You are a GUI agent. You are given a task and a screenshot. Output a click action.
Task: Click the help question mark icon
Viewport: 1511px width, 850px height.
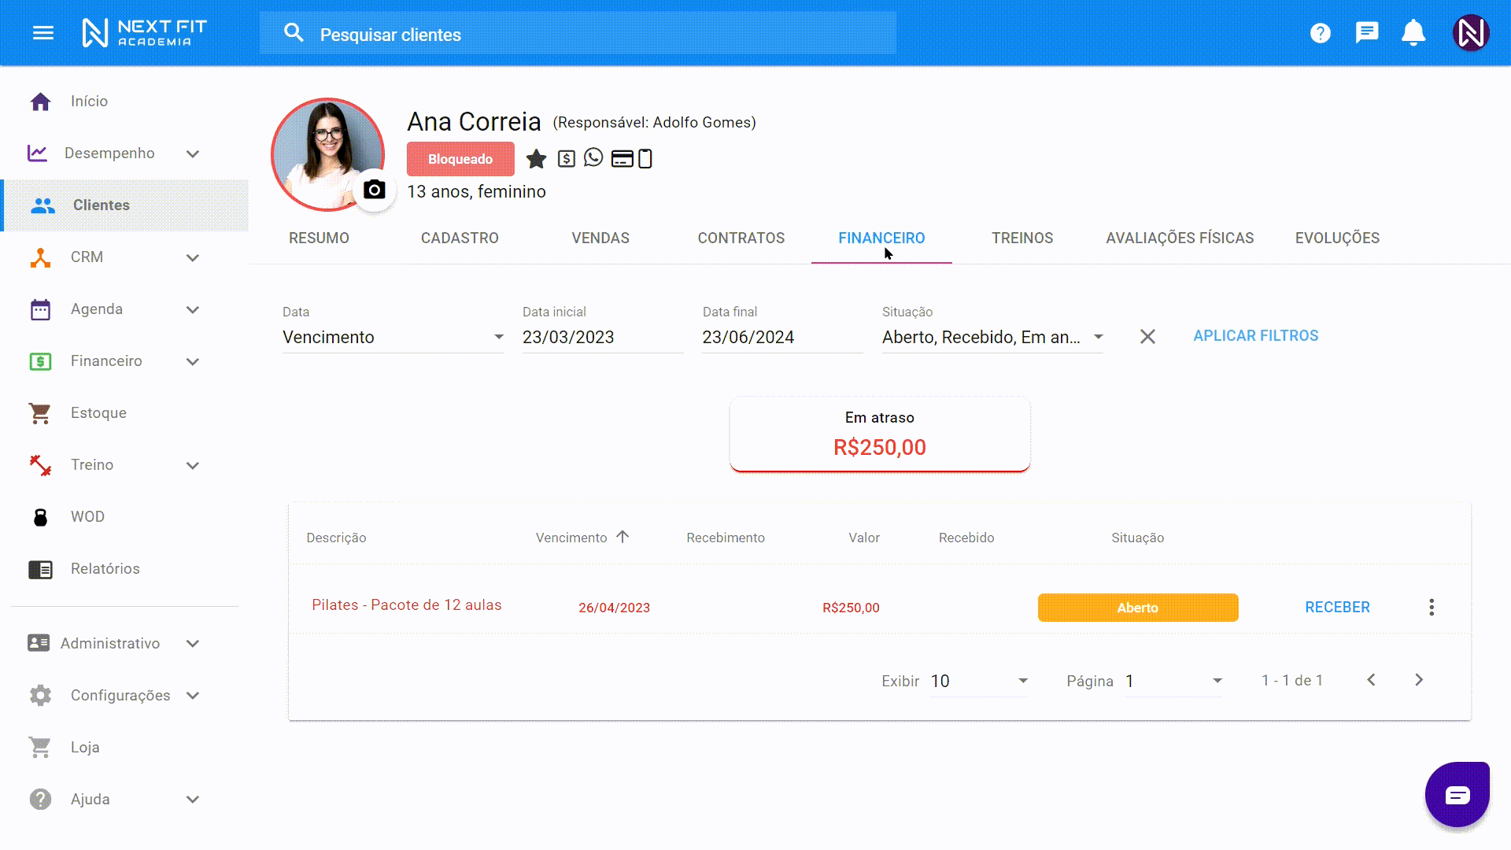[1320, 33]
